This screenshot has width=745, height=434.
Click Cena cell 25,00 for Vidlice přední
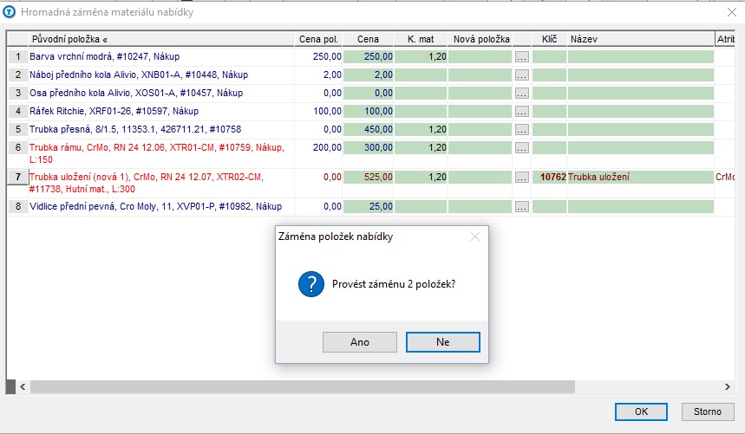pyautogui.click(x=369, y=206)
